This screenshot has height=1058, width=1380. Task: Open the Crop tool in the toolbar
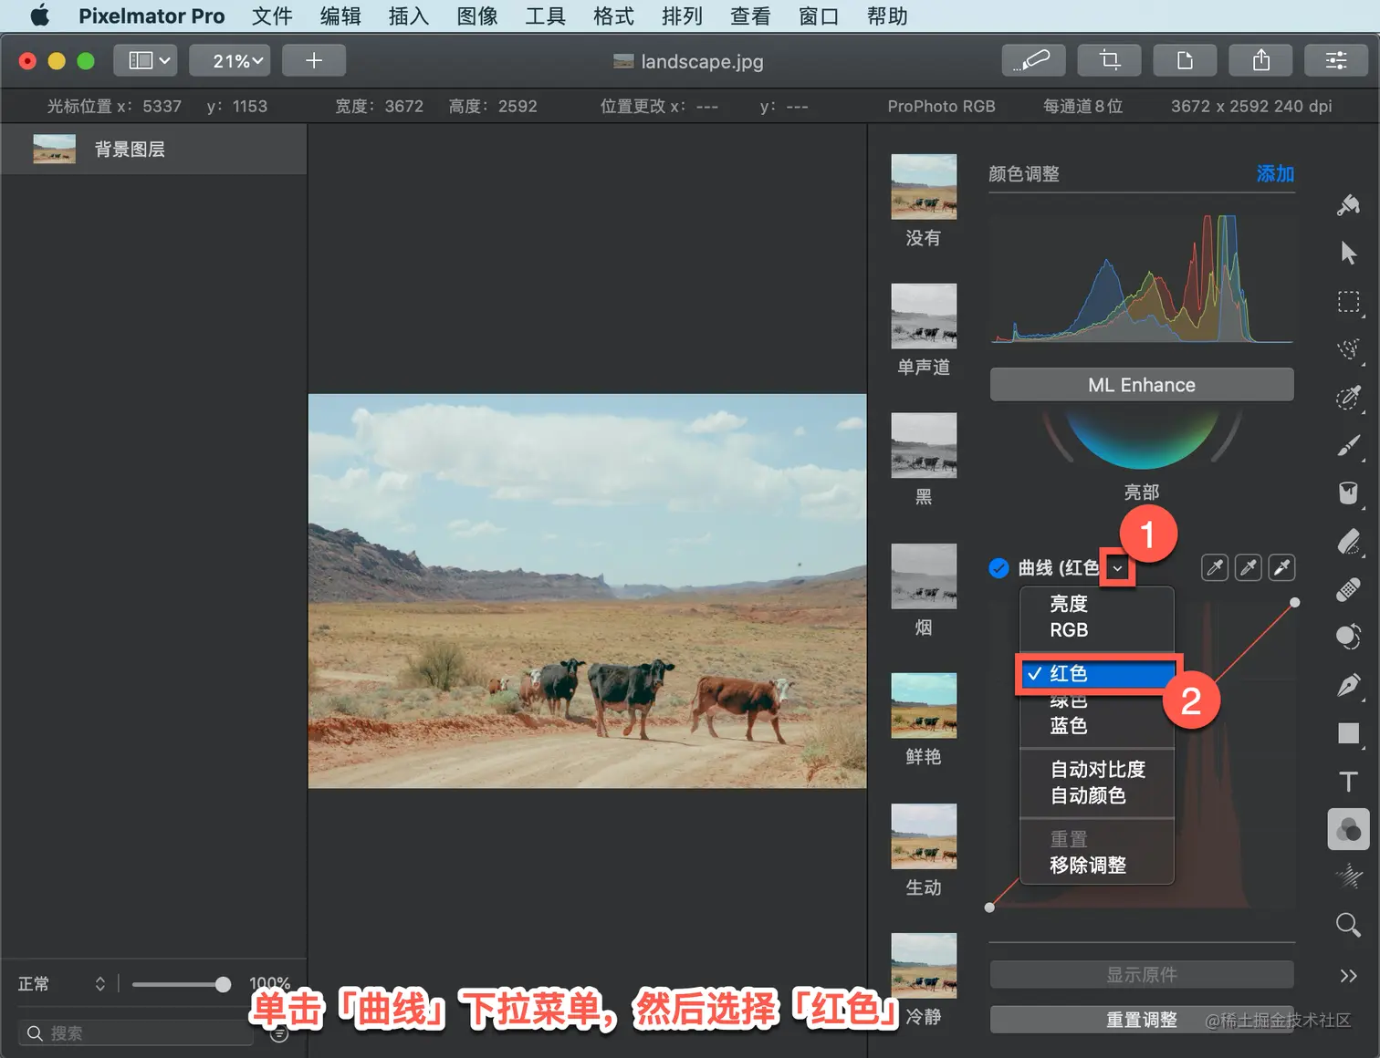(1110, 60)
